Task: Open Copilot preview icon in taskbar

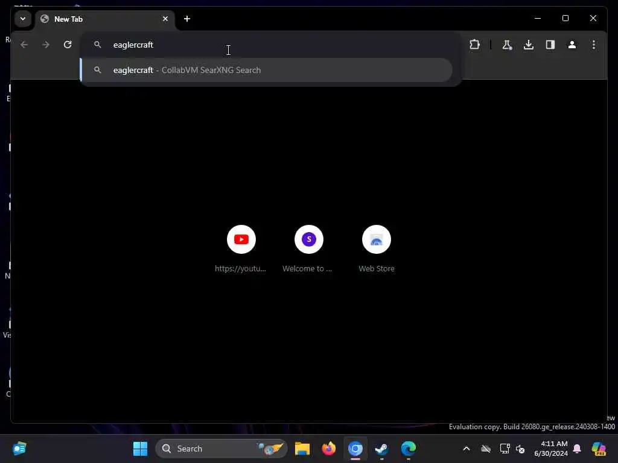Action: point(599,449)
